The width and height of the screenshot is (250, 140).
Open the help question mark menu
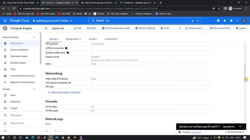[231, 21]
